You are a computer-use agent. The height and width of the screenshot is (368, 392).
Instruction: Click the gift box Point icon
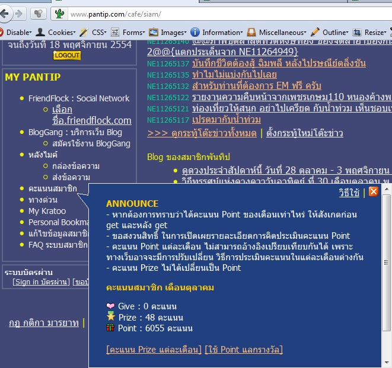[x=110, y=328]
